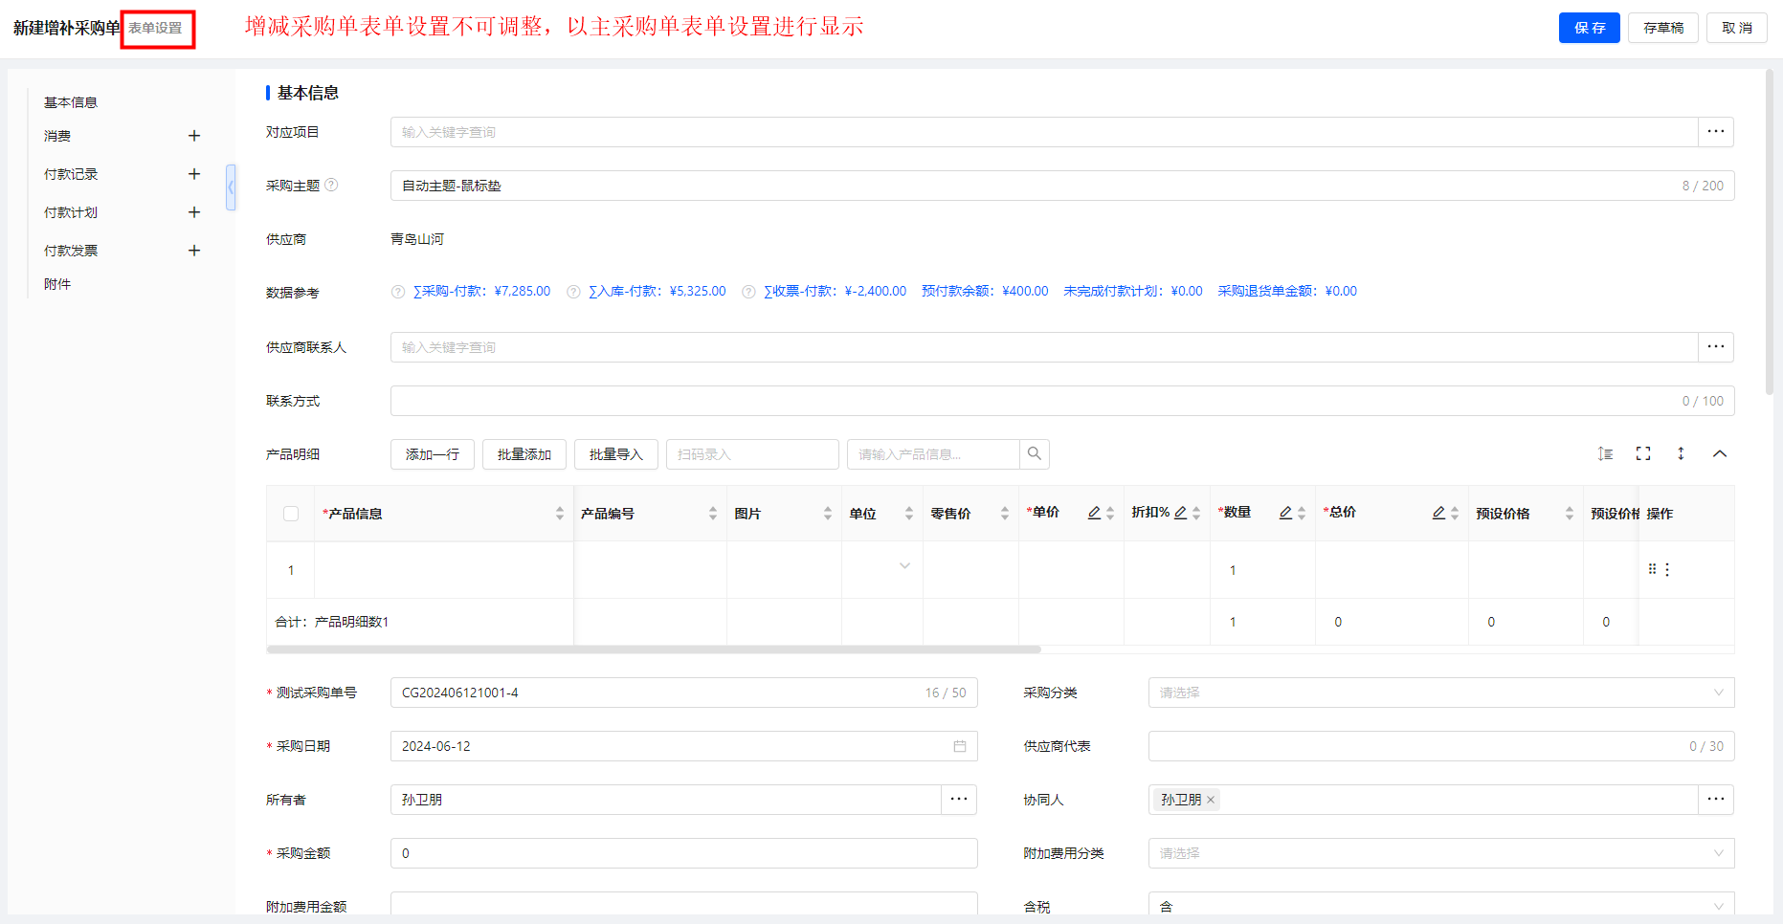Image resolution: width=1783 pixels, height=924 pixels.
Task: Sort by 单位 column
Action: 909,514
